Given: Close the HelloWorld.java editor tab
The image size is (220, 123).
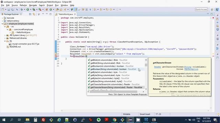Looking at the screenshot, I should coord(75,14).
